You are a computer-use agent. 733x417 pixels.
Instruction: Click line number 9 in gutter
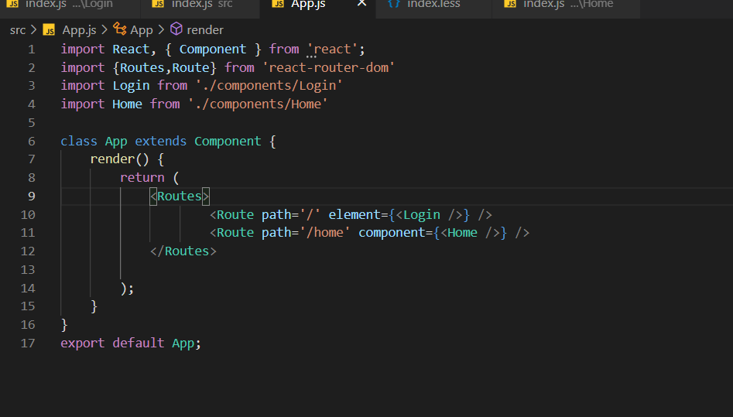pyautogui.click(x=31, y=197)
